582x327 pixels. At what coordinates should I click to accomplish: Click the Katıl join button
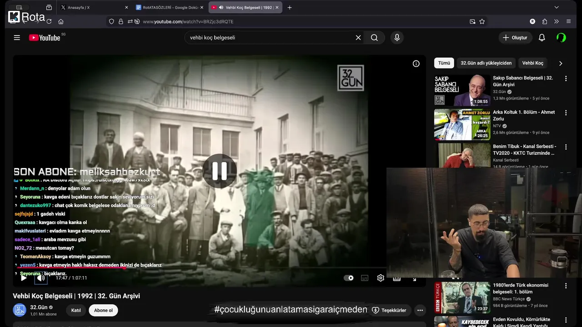(76, 311)
